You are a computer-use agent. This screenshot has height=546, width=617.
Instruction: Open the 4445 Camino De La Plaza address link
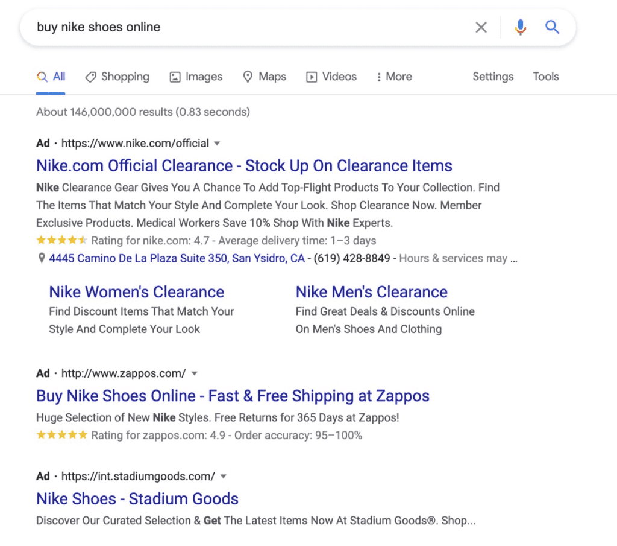tap(177, 258)
